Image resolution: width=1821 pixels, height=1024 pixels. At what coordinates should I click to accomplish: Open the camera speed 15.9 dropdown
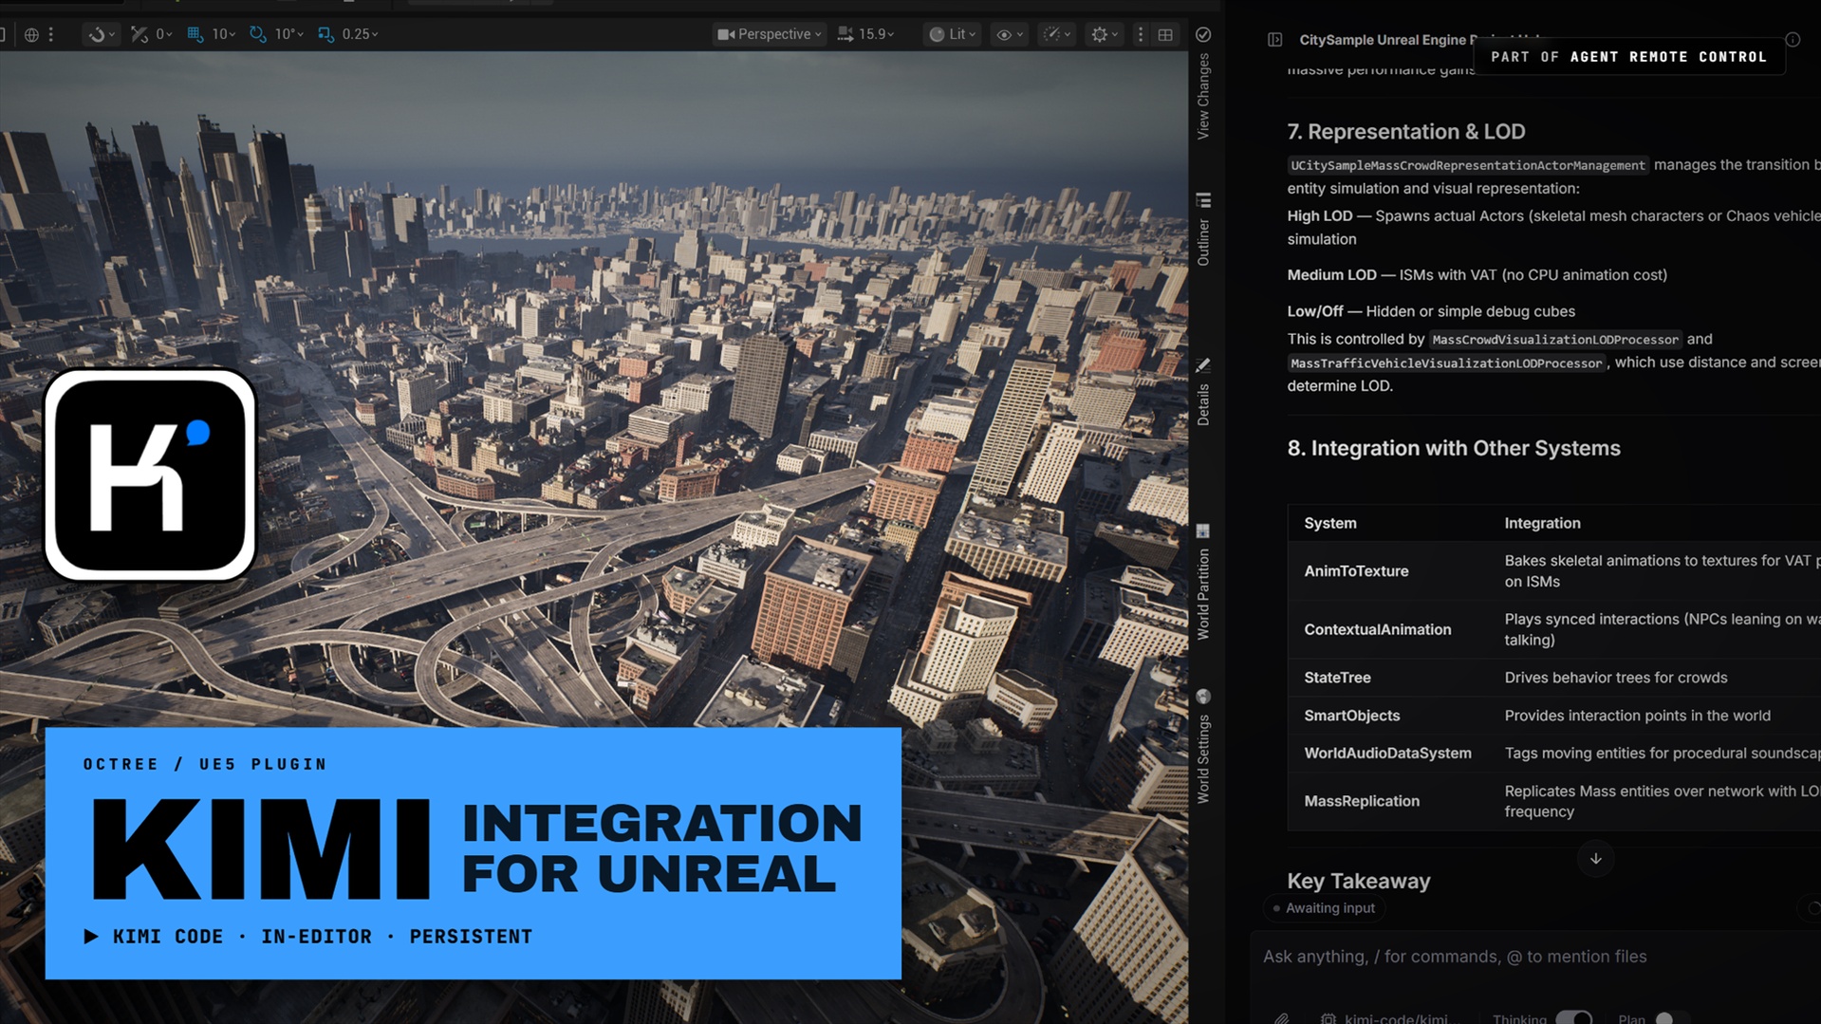tap(876, 34)
